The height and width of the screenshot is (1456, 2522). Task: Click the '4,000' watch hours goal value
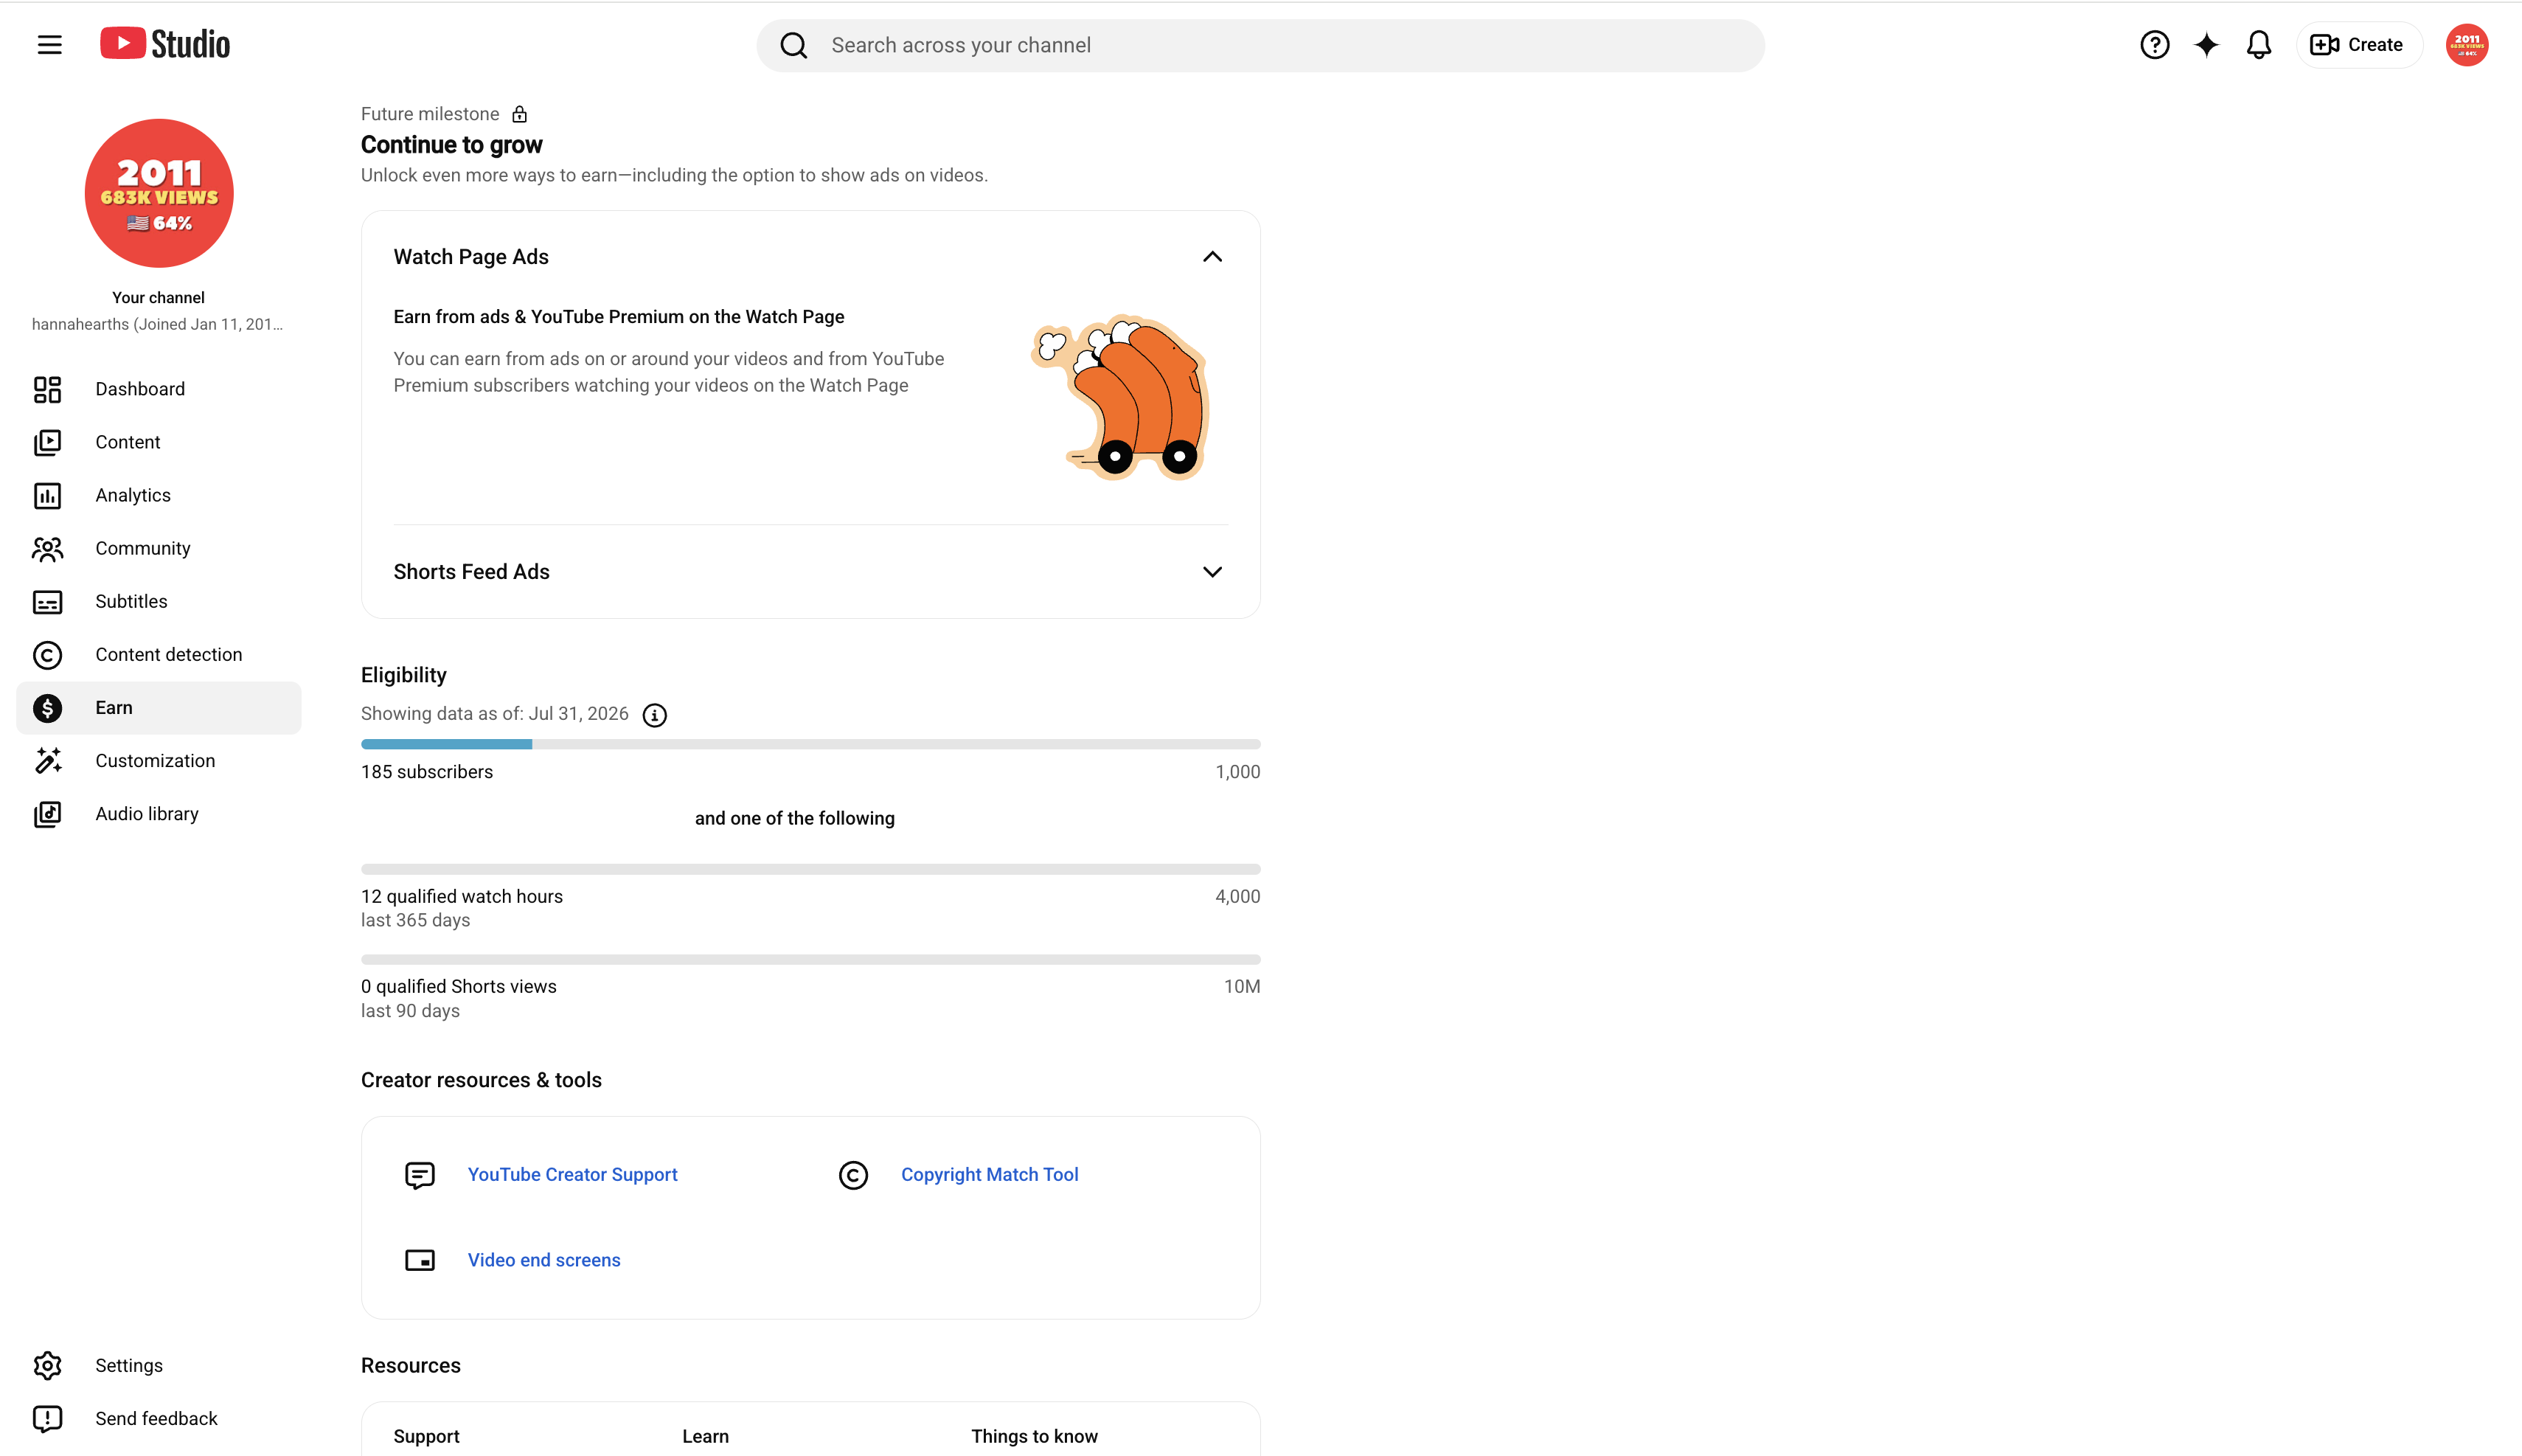pos(1237,897)
